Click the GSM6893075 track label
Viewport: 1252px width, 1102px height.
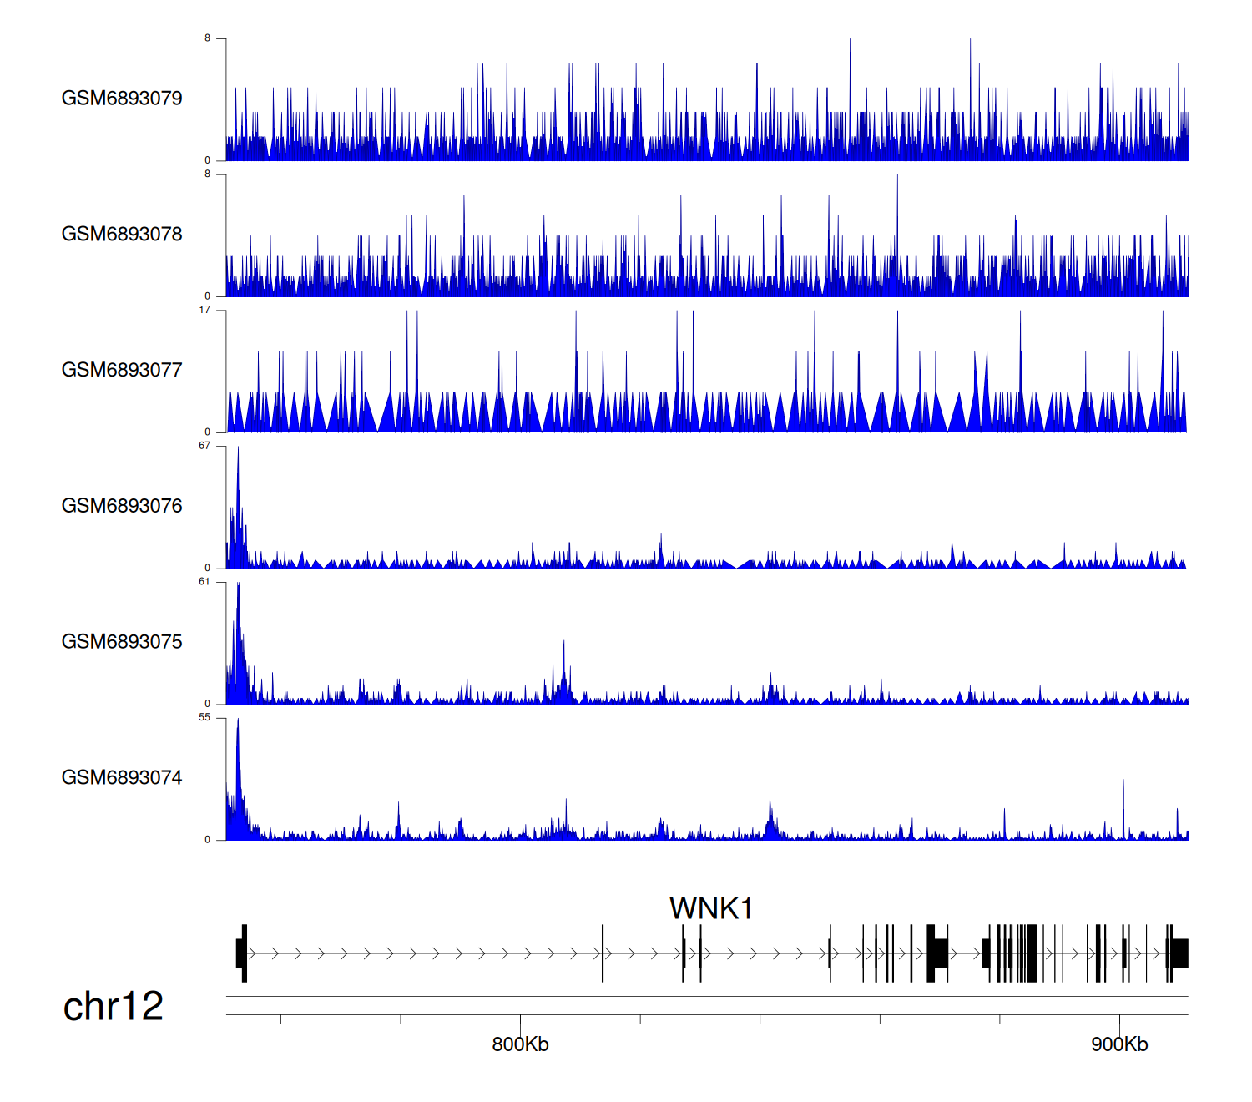pos(122,642)
